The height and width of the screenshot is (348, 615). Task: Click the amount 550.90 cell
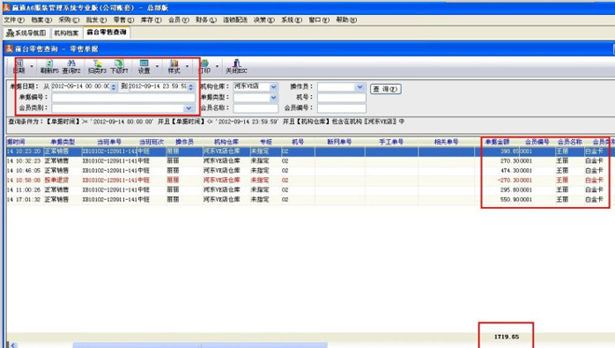pos(498,200)
